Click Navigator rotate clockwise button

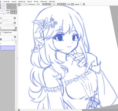[x=14, y=13]
